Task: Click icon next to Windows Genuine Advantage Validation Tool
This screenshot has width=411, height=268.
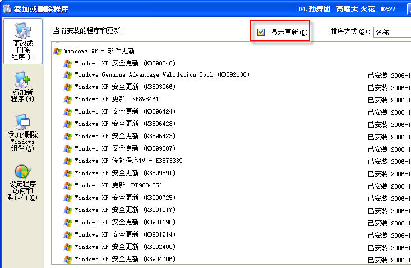Action: click(x=68, y=75)
